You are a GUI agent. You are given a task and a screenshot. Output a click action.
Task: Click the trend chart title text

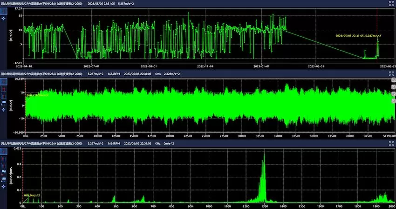[42, 3]
